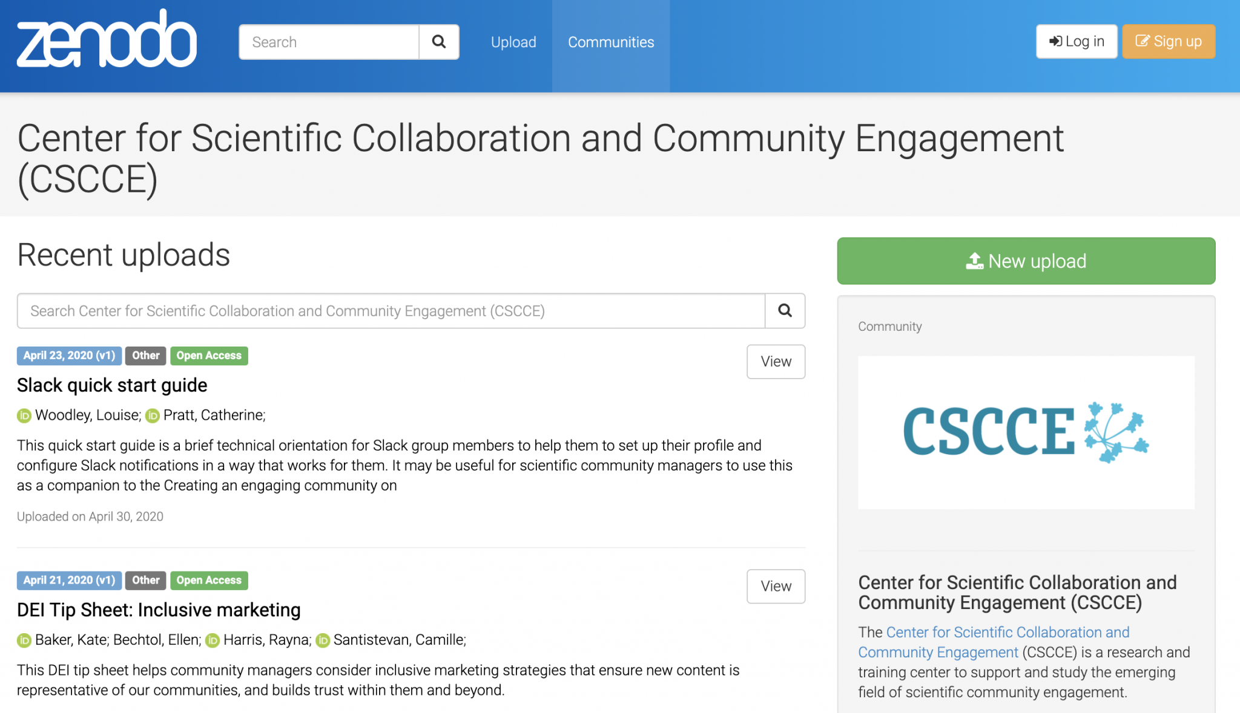Click the CSCCE community logo image

point(1026,431)
